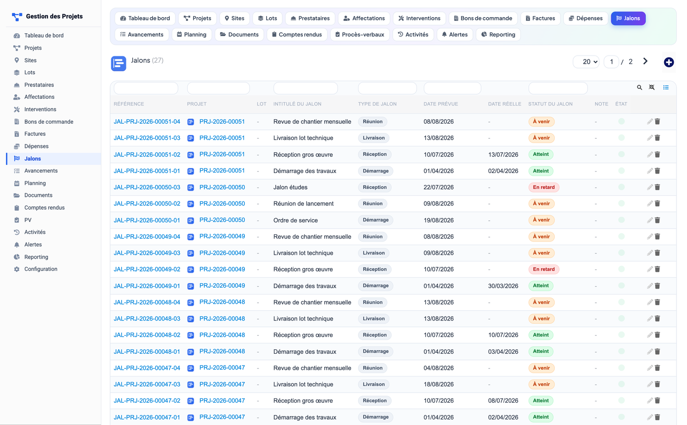Select Avancements in the left sidebar
The image size is (687, 425).
pyautogui.click(x=41, y=171)
